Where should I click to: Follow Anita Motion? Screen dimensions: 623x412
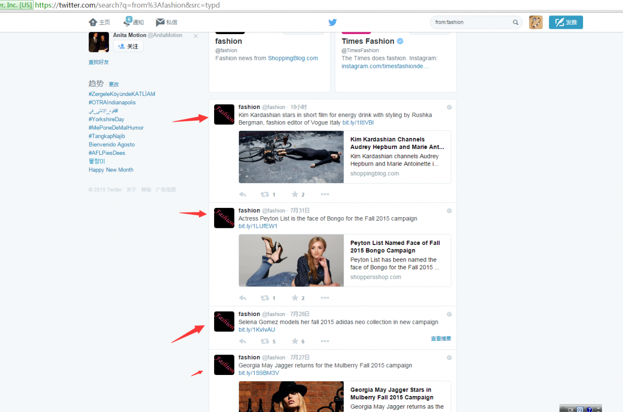(x=128, y=46)
